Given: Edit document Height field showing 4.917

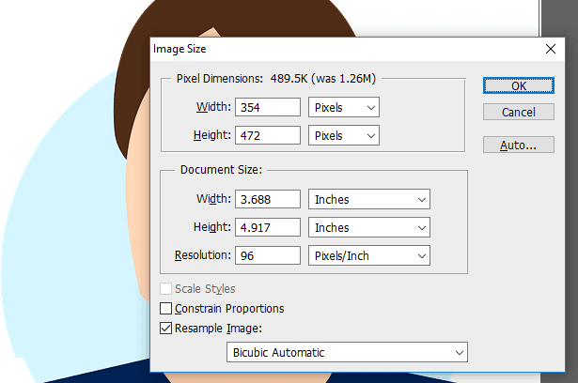Looking at the screenshot, I should pos(268,227).
